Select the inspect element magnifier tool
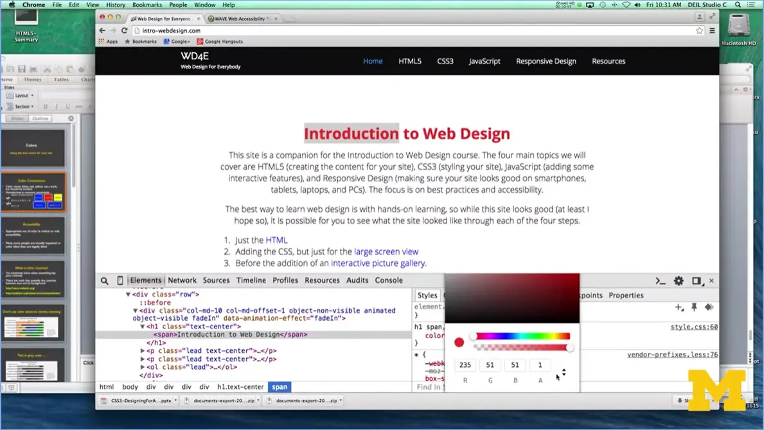Image resolution: width=764 pixels, height=430 pixels. click(103, 280)
